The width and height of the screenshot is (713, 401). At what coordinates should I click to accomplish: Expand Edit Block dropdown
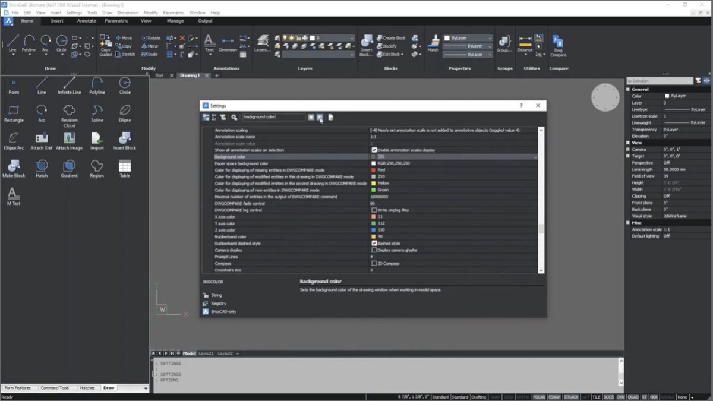pyautogui.click(x=402, y=54)
